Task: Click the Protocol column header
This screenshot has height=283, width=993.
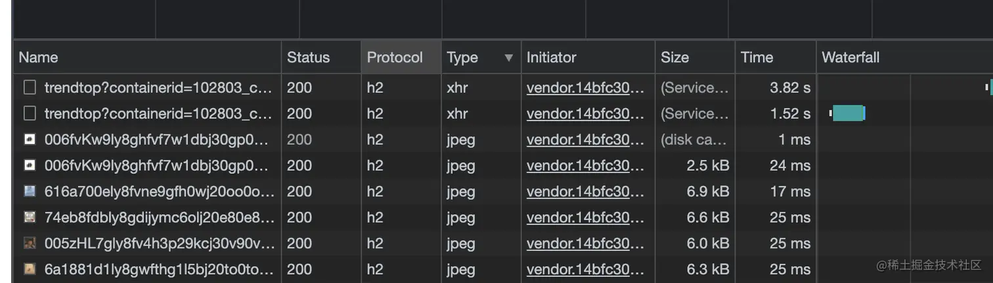Action: click(395, 58)
